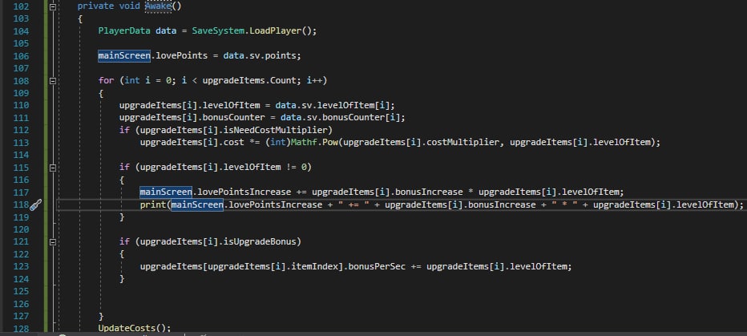Click line number 128
The image size is (747, 336).
[x=19, y=328]
